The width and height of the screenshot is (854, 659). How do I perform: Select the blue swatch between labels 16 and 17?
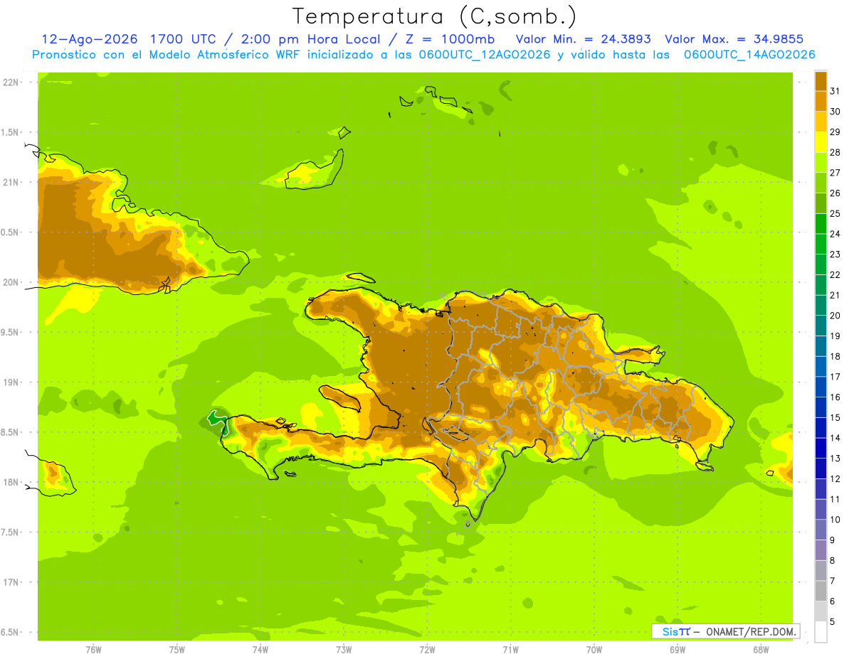pos(821,387)
